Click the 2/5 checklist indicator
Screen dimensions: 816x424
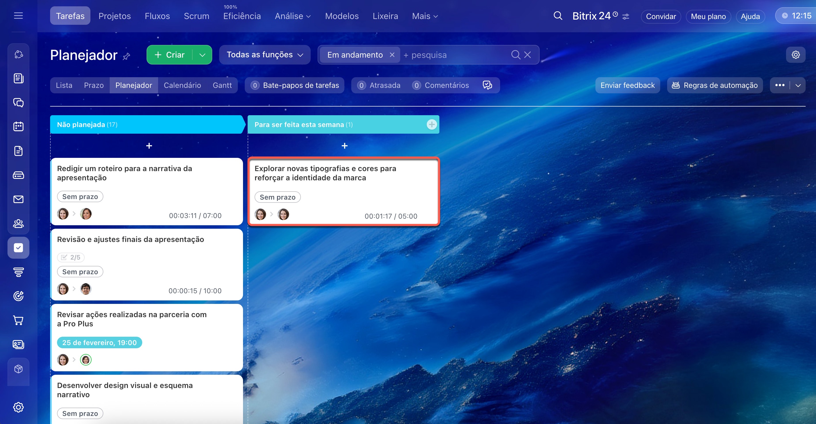[x=71, y=257]
